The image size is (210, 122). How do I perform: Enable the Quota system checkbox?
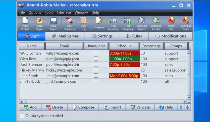tap(22, 116)
